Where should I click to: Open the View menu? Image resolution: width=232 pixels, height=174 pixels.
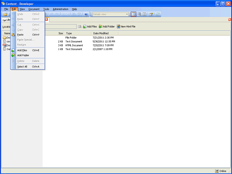pyautogui.click(x=22, y=9)
